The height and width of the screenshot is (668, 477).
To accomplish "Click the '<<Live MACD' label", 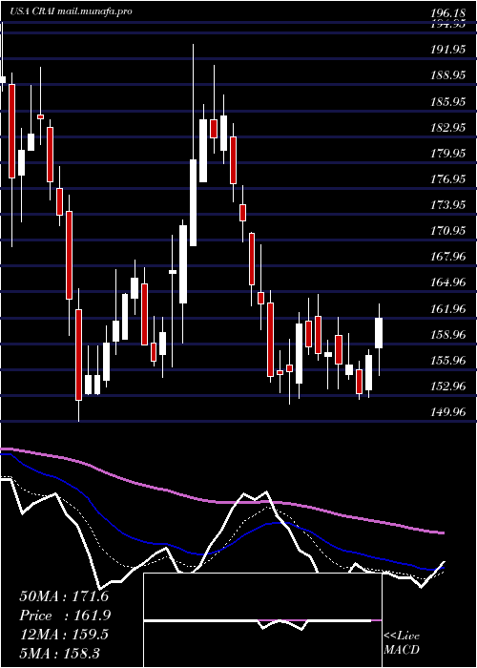I will click(402, 643).
